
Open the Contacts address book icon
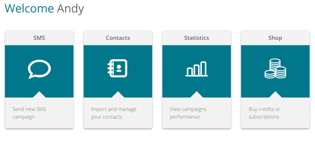pos(117,68)
